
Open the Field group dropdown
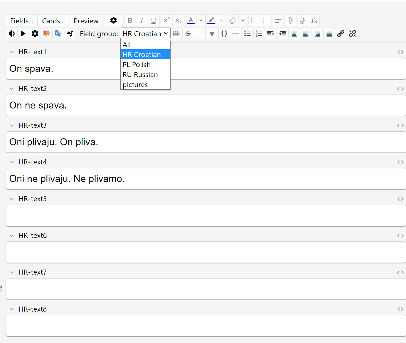(x=145, y=33)
